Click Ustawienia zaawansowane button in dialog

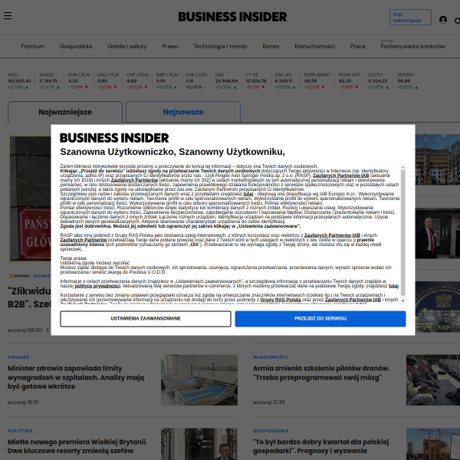click(x=146, y=319)
